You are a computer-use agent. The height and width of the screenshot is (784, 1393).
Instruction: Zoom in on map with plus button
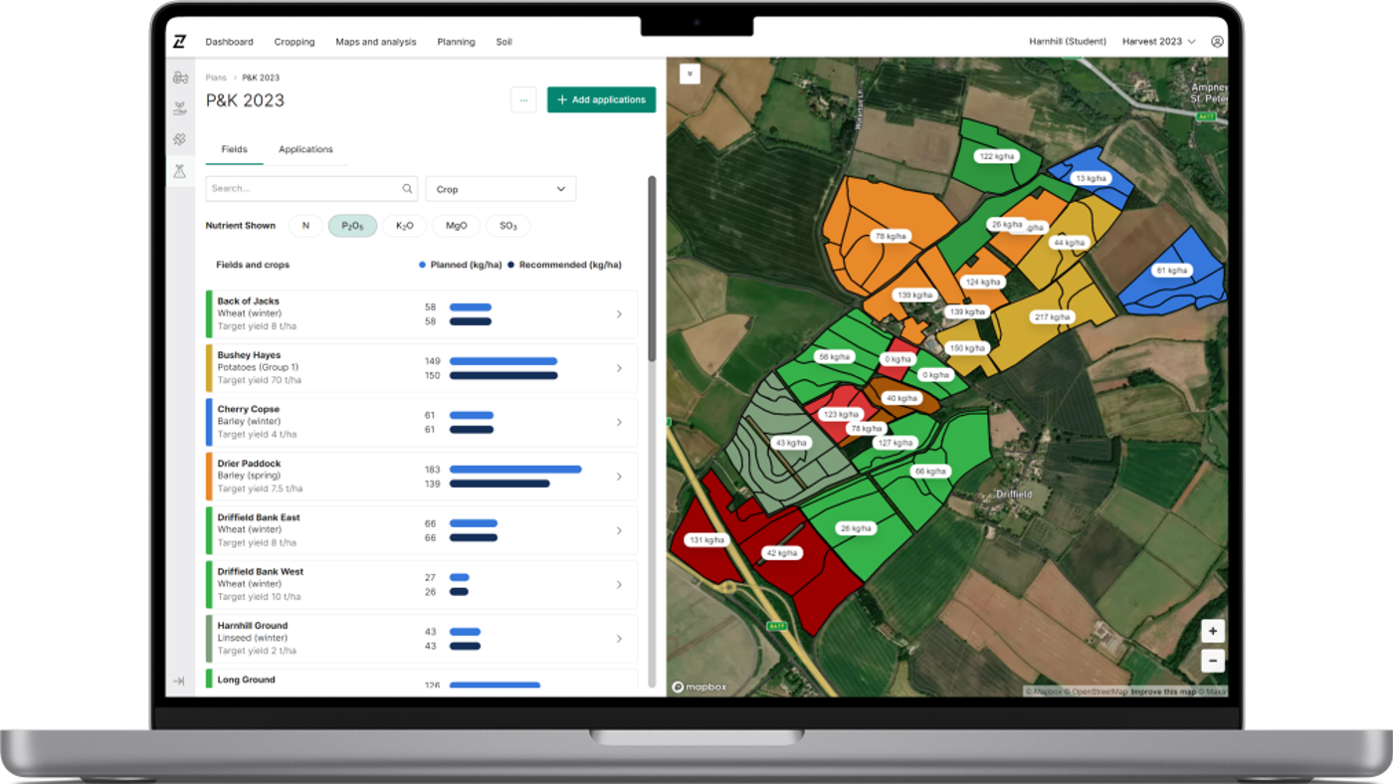coord(1212,631)
